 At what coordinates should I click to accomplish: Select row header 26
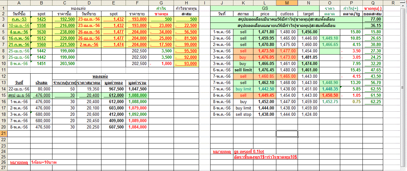[3, 162]
